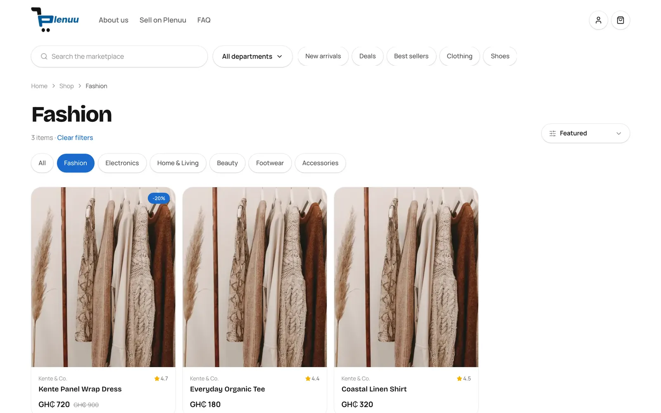Click the search magnifier icon

click(44, 57)
